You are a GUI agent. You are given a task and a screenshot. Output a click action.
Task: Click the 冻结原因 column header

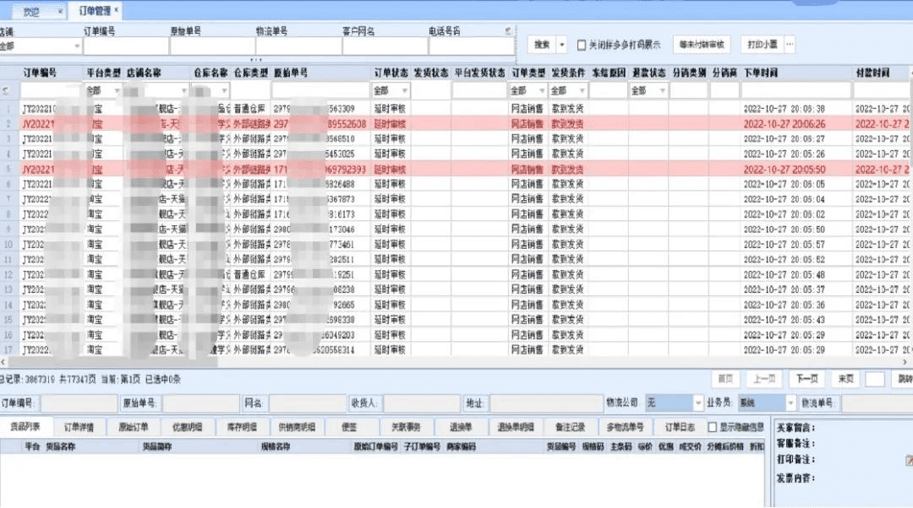[609, 73]
